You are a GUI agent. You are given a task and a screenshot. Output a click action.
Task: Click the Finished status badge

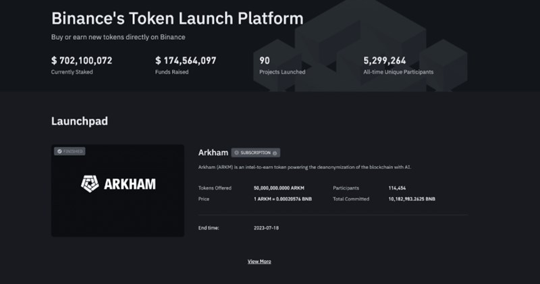(x=70, y=152)
